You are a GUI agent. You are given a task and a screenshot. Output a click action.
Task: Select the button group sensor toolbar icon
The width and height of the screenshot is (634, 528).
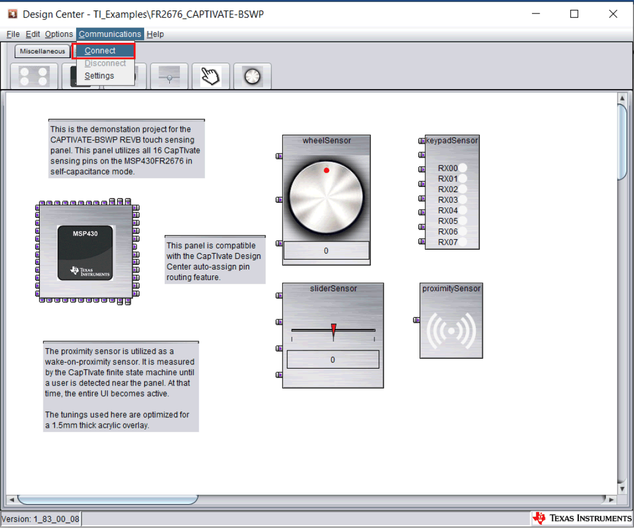34,76
